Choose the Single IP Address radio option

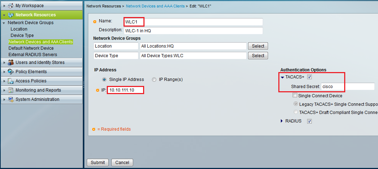[x=104, y=80]
